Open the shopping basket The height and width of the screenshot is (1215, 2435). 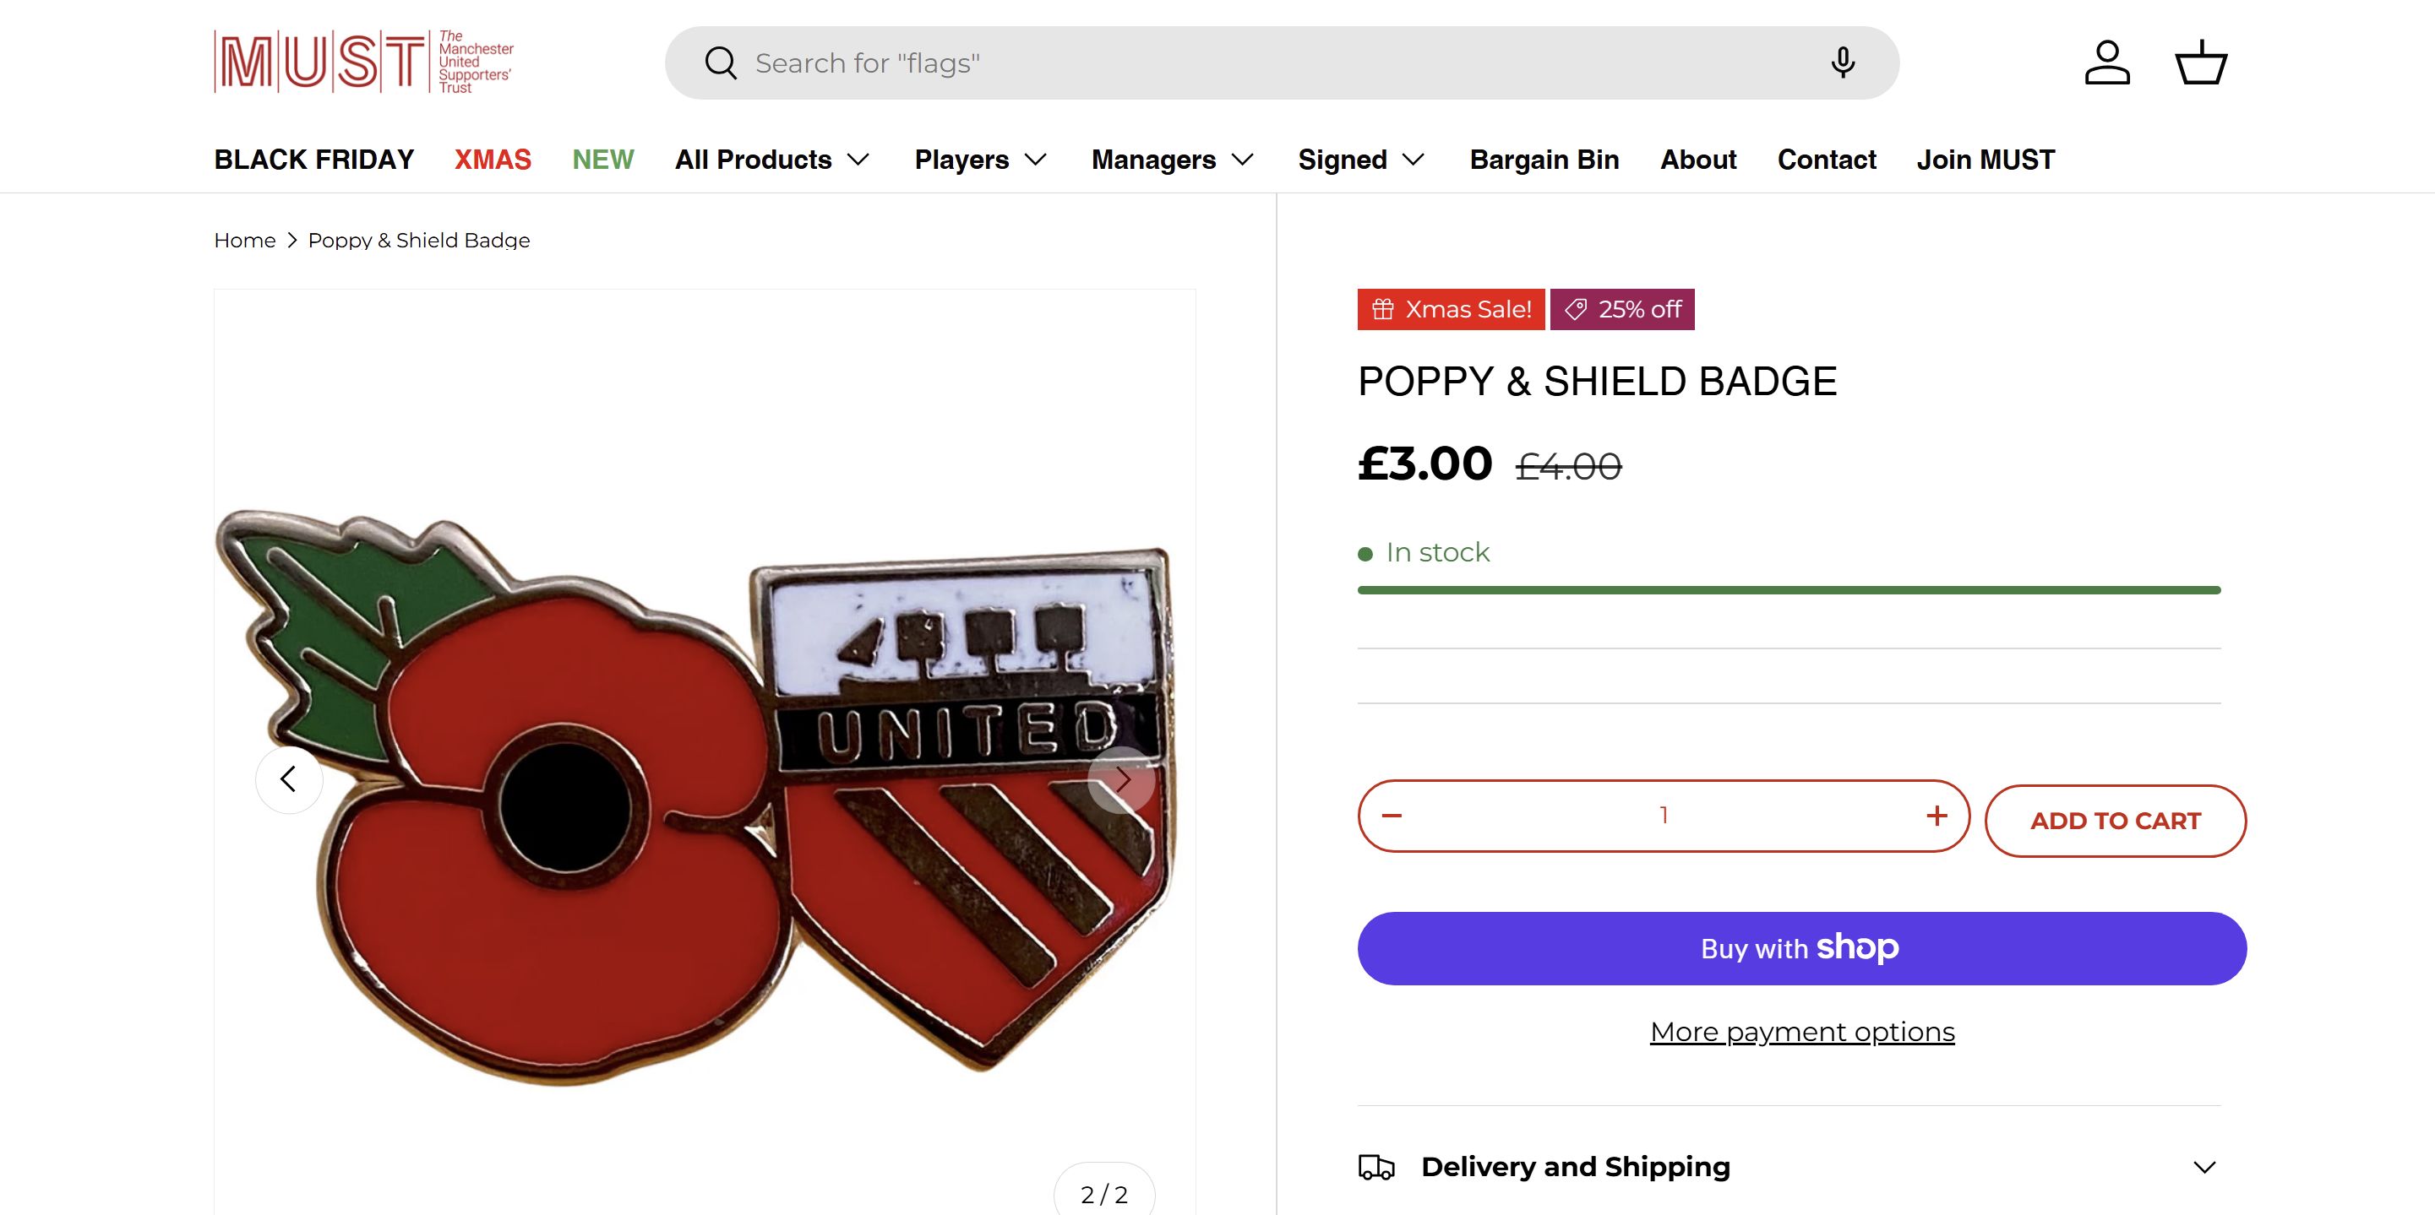pyautogui.click(x=2202, y=62)
